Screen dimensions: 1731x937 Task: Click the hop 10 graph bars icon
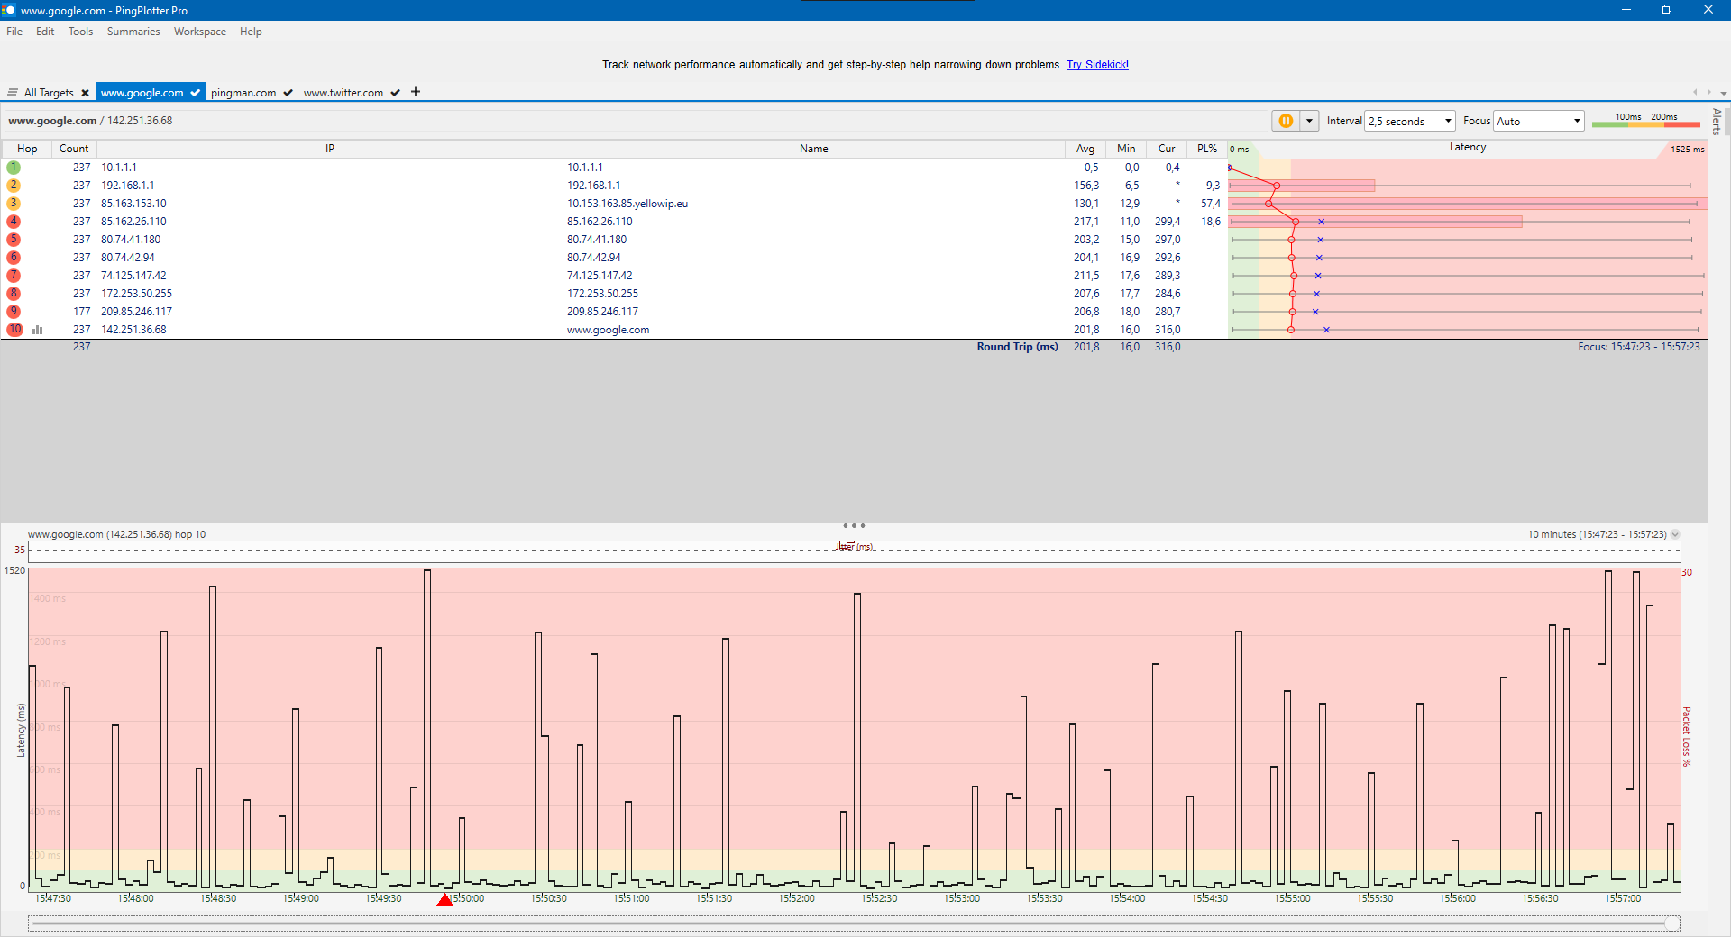tap(38, 330)
